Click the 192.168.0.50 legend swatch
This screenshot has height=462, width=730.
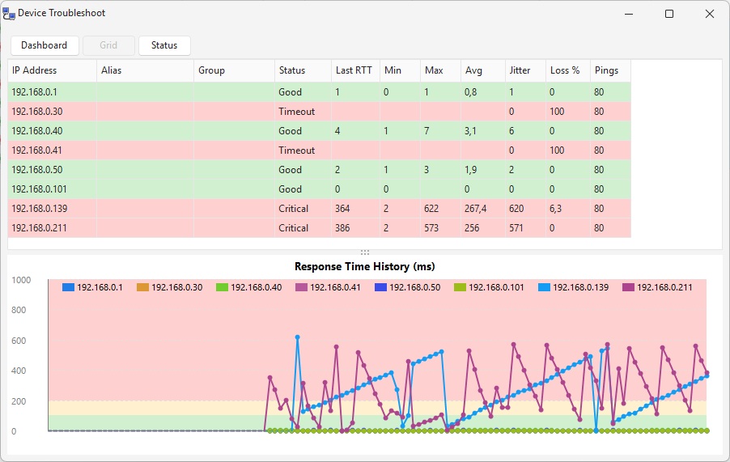[x=382, y=287]
